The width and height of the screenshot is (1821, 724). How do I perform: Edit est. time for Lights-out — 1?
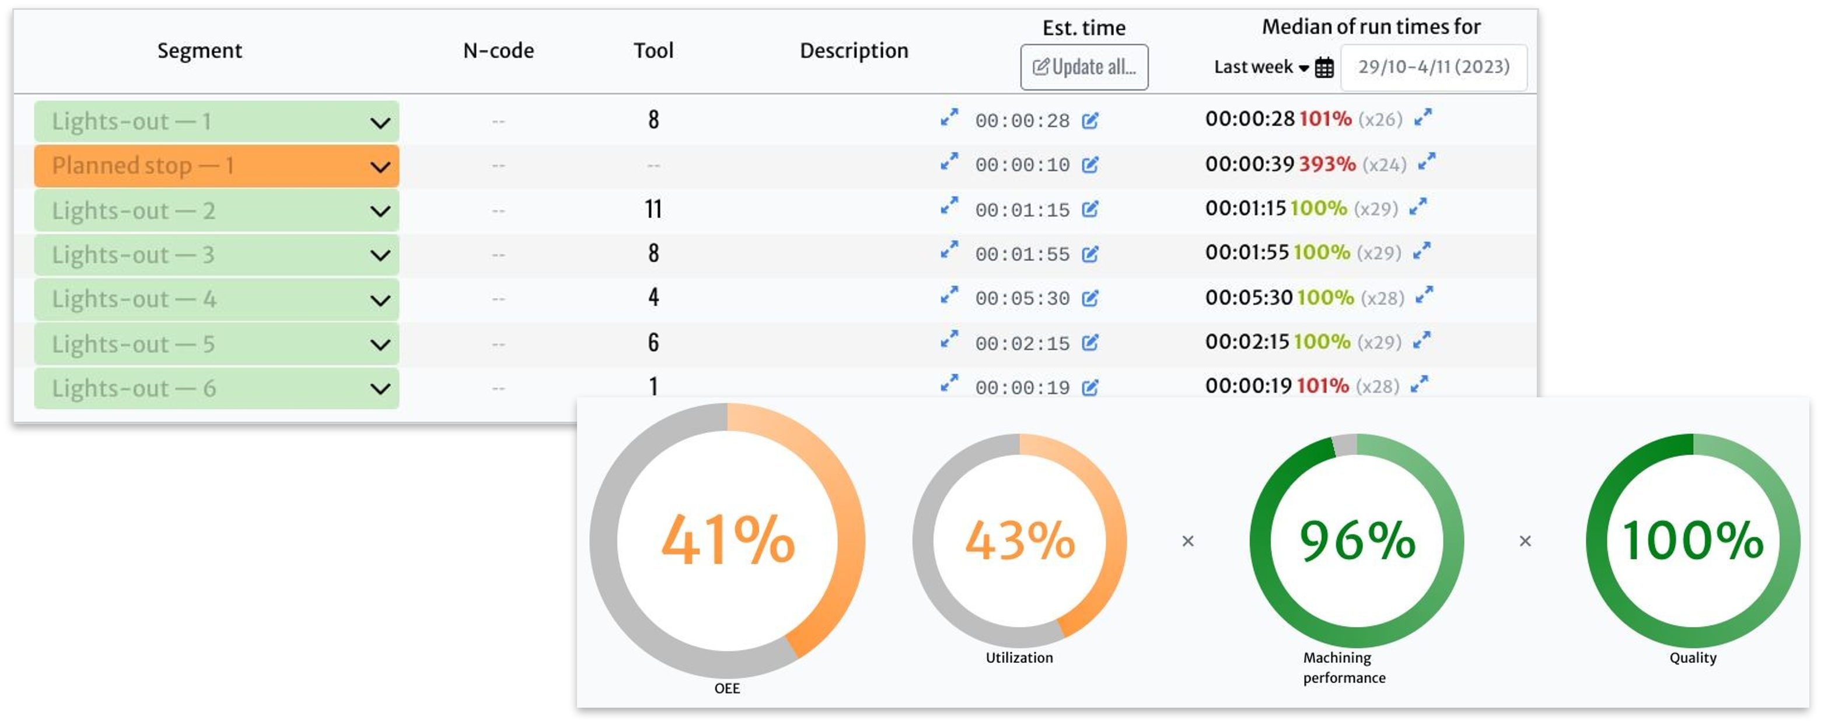coord(1090,121)
